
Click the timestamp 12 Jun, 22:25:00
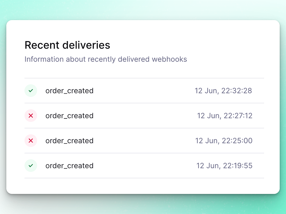click(x=224, y=141)
